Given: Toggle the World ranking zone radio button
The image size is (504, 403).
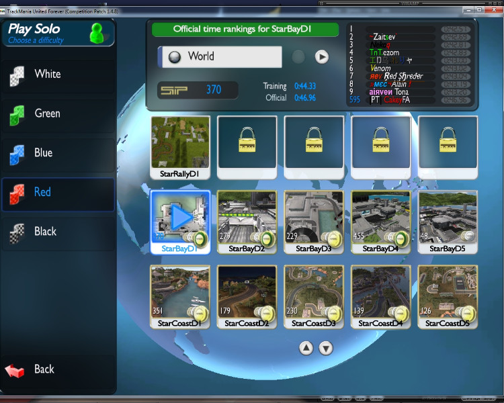Looking at the screenshot, I should click(173, 57).
